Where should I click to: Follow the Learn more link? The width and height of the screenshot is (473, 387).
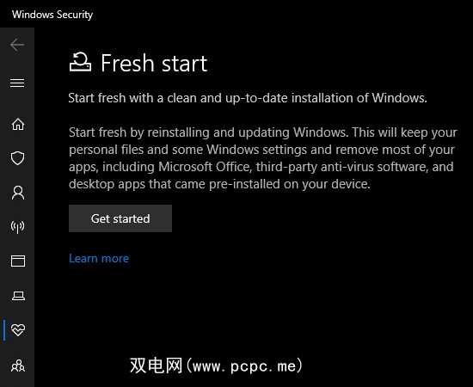(x=99, y=258)
